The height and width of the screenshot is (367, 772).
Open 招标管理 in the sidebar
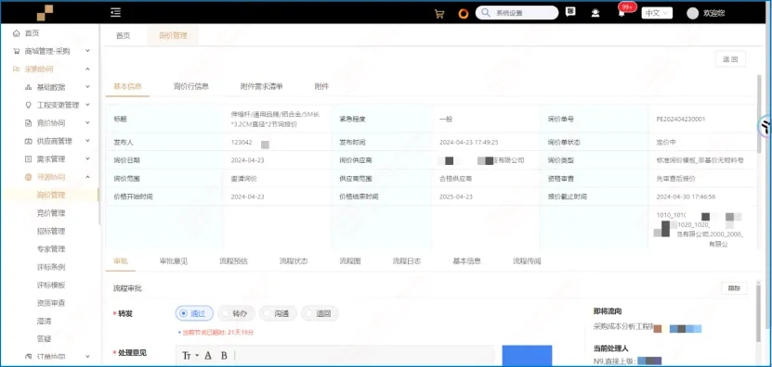click(x=51, y=231)
